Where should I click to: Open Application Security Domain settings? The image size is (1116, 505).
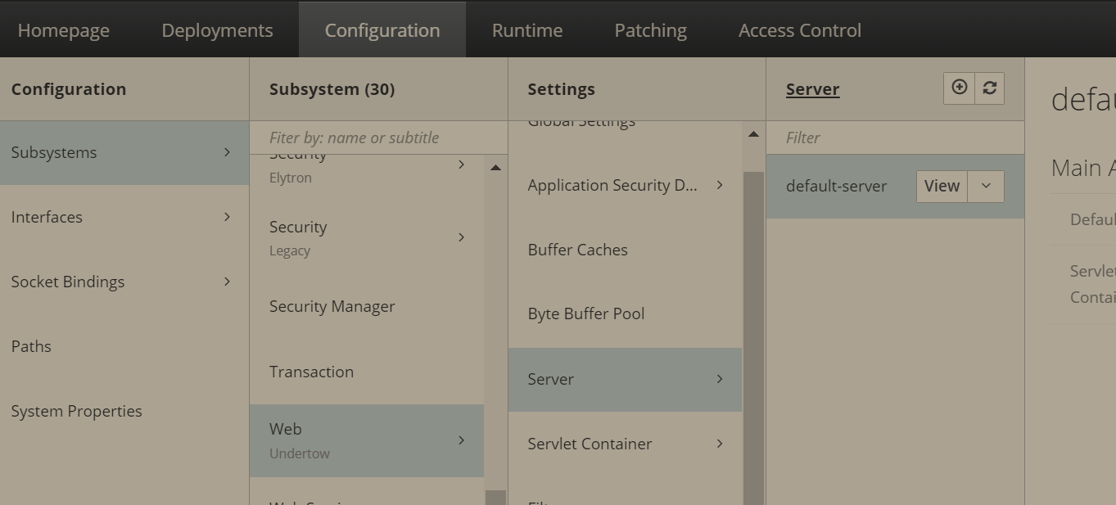pyautogui.click(x=626, y=185)
